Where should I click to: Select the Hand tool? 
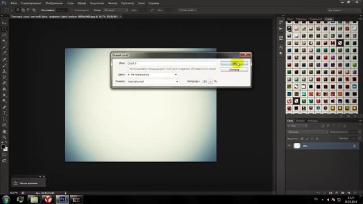pos(4,131)
